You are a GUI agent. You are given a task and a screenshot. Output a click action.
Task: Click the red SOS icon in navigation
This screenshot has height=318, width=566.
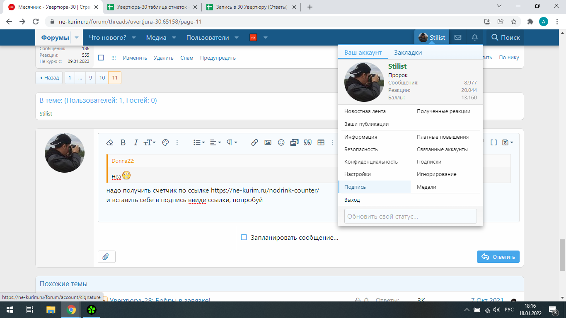pyautogui.click(x=253, y=38)
